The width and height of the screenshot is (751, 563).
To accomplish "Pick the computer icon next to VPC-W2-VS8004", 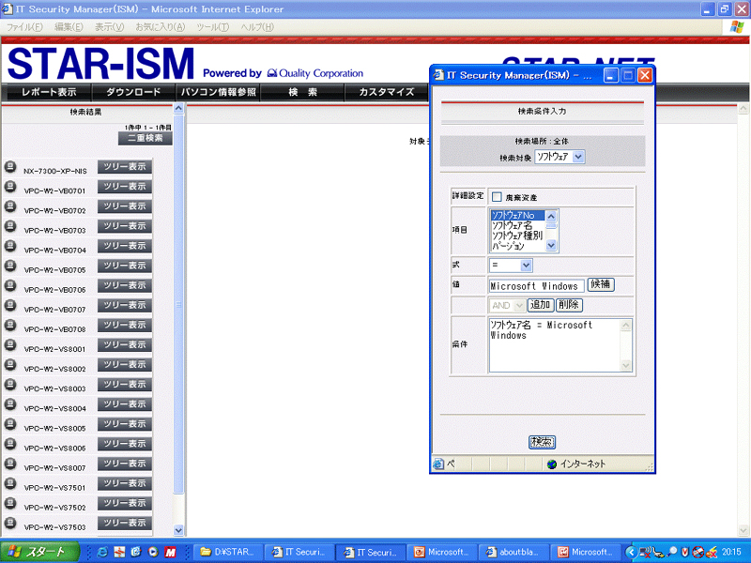I will coord(10,404).
